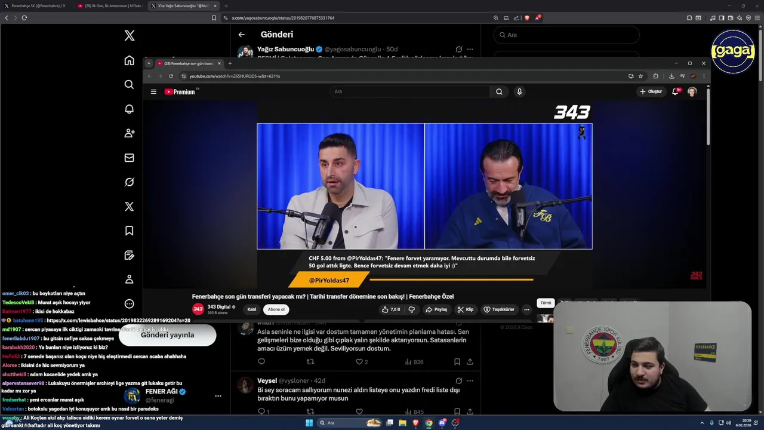Grab the YouTube page scrollbar

708,116
